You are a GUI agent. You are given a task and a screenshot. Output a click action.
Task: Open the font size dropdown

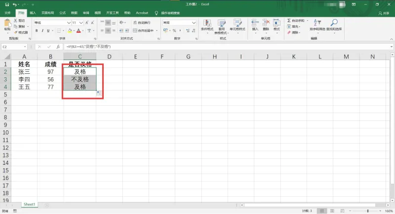tap(81, 23)
